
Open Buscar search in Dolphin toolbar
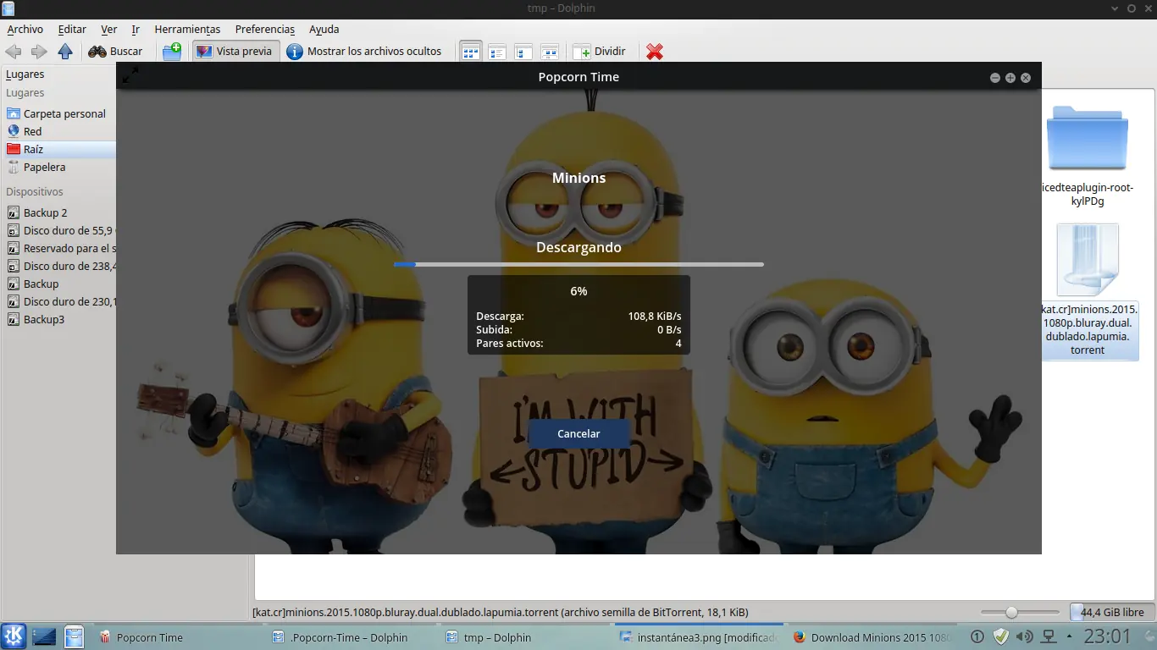pyautogui.click(x=116, y=52)
